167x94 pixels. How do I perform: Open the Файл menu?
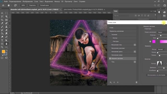pyautogui.click(x=6, y=2)
